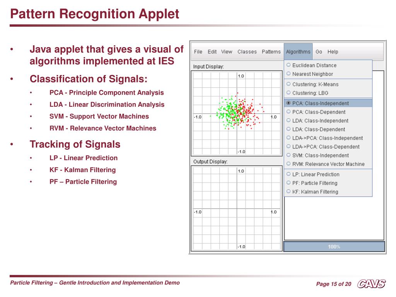Select KF: Kalman Filtering option
This screenshot has width=396, height=297.
[328, 192]
